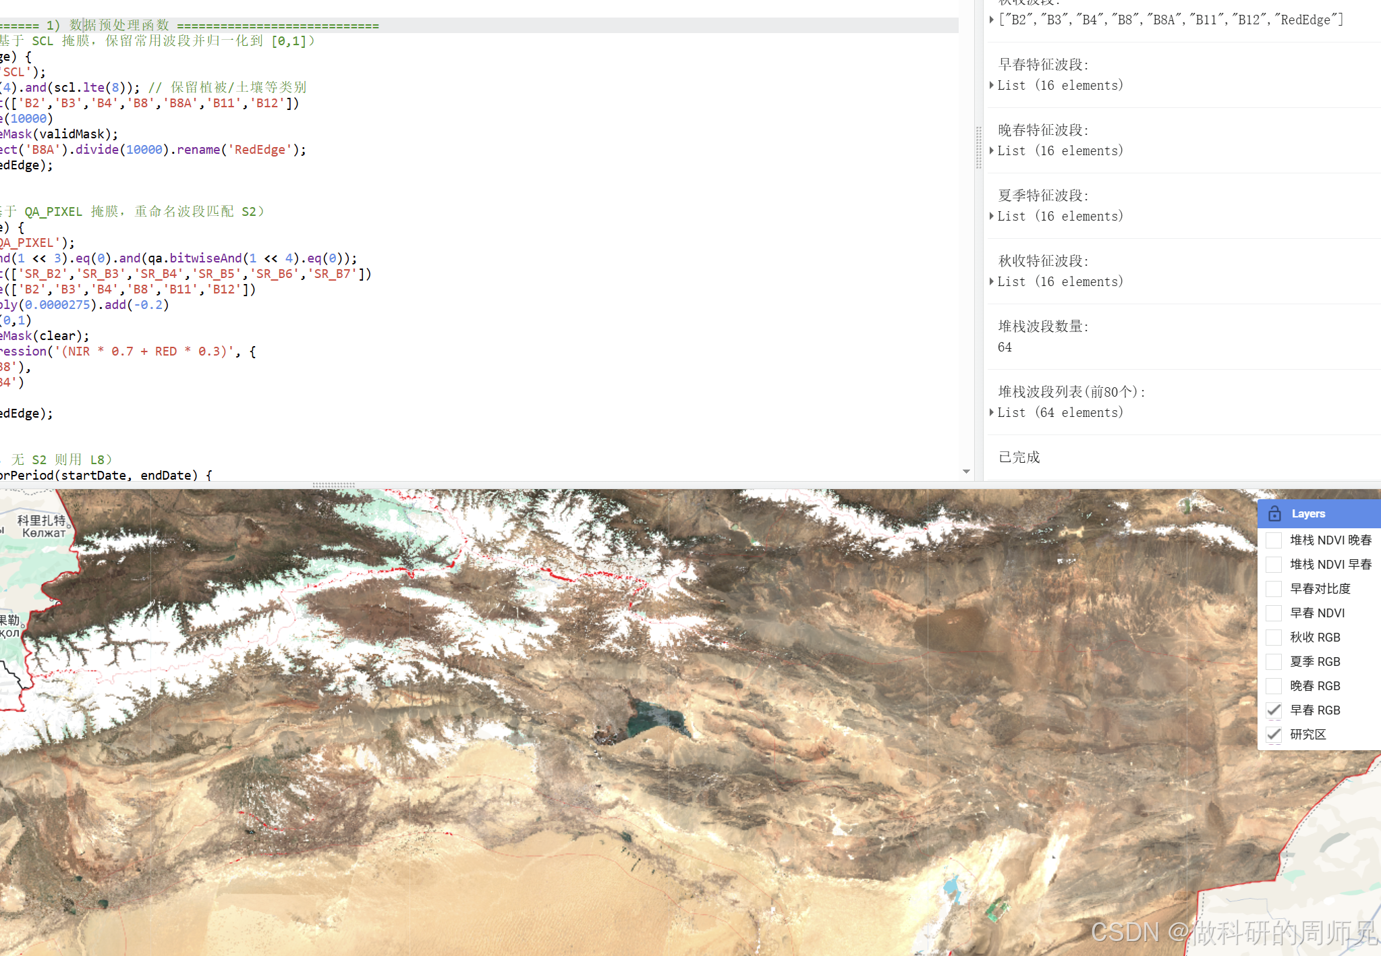This screenshot has height=956, width=1381.
Task: Click the scroll-down arrow of the console scrollbar
Action: (1376, 472)
